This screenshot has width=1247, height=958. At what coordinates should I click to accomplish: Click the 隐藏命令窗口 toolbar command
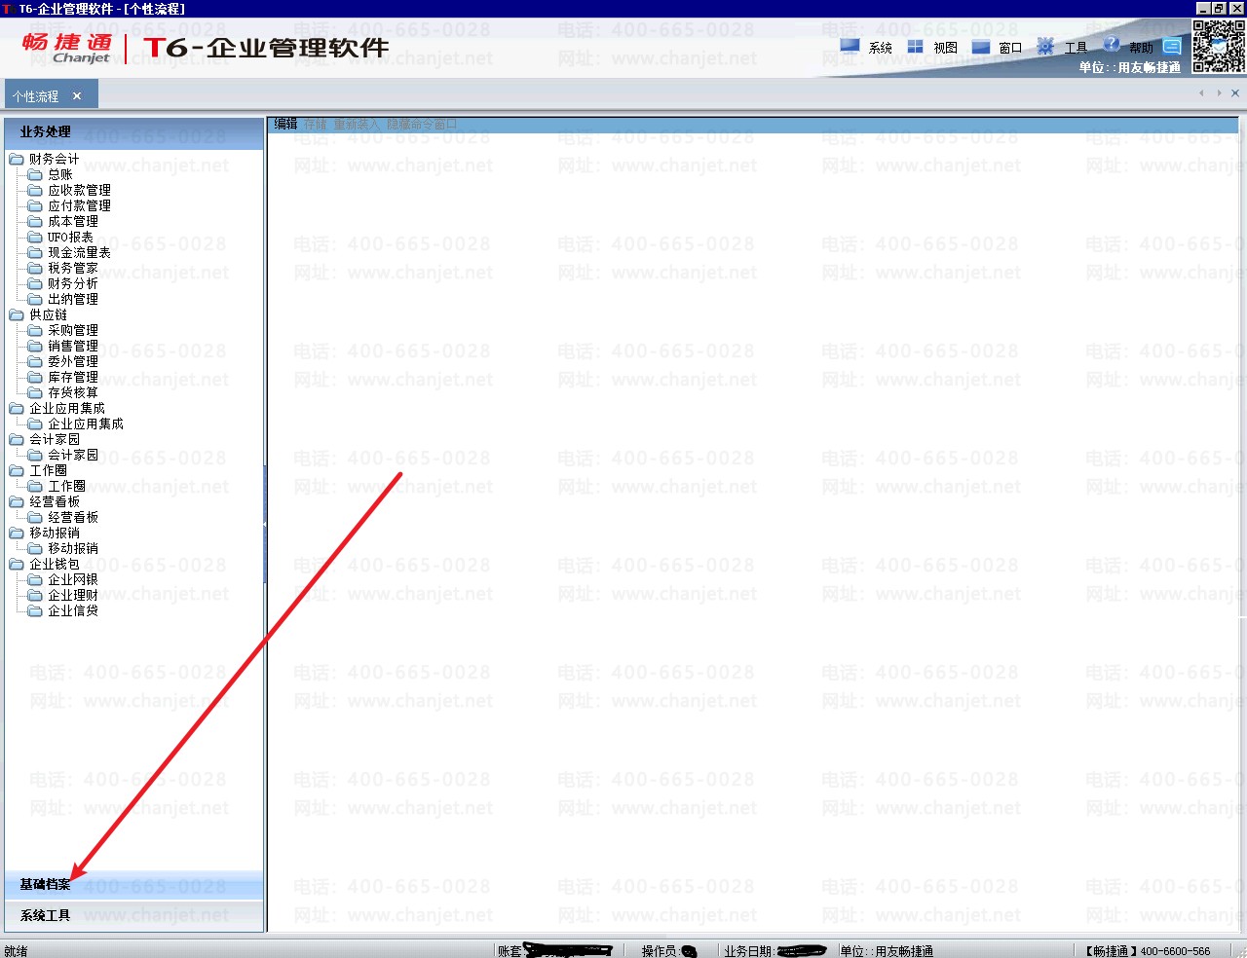422,124
